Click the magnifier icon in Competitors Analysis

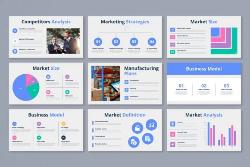(15, 41)
